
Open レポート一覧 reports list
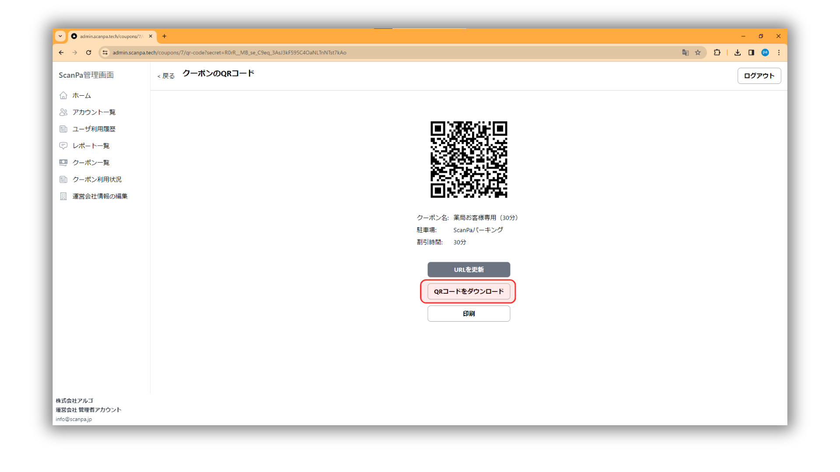coord(91,146)
